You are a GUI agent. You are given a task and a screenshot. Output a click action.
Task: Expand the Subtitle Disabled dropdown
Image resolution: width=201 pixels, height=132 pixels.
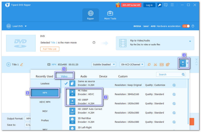[104, 65]
